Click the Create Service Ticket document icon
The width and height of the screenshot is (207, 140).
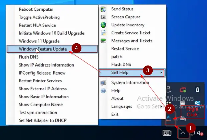click(103, 33)
